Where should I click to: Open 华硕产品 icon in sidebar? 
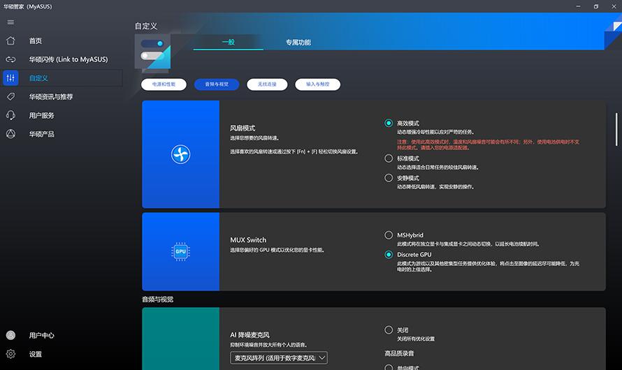point(10,134)
